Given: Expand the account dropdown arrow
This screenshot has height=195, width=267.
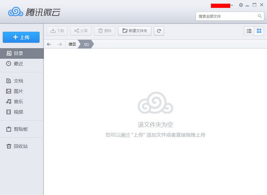Looking at the screenshot, I should click(x=232, y=6).
